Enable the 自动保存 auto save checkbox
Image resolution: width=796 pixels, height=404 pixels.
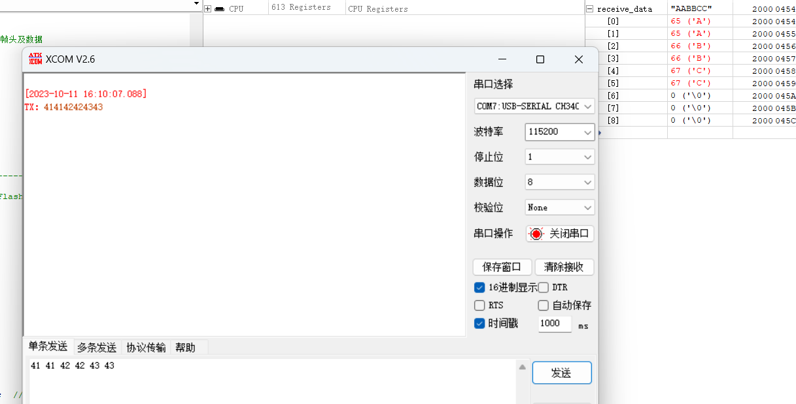click(543, 305)
